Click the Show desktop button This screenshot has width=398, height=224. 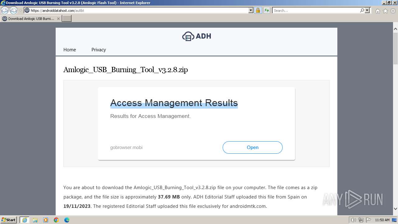(395, 220)
